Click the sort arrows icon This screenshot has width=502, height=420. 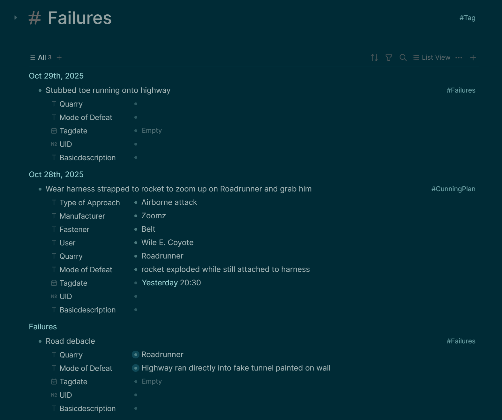[374, 58]
